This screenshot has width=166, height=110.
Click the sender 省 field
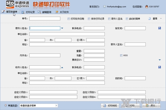click(37, 40)
